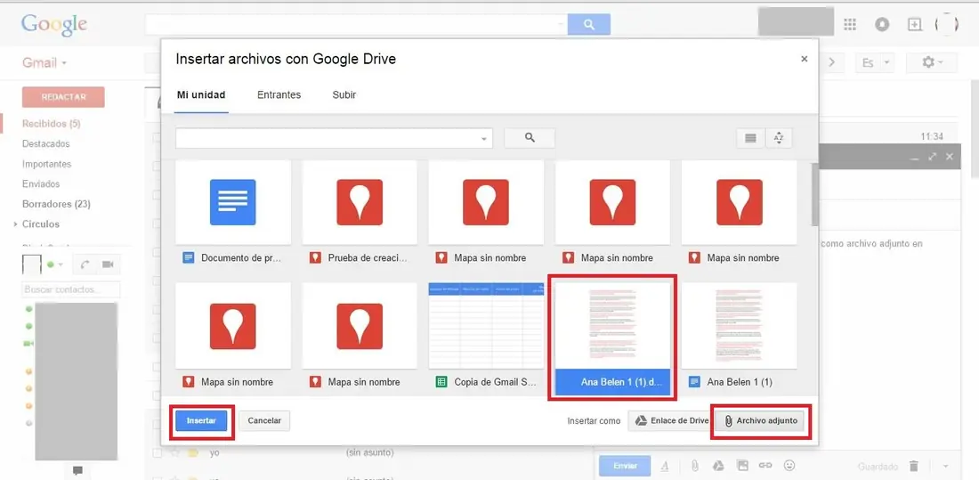
Task: Open the settings gear dropdown
Action: [x=932, y=62]
